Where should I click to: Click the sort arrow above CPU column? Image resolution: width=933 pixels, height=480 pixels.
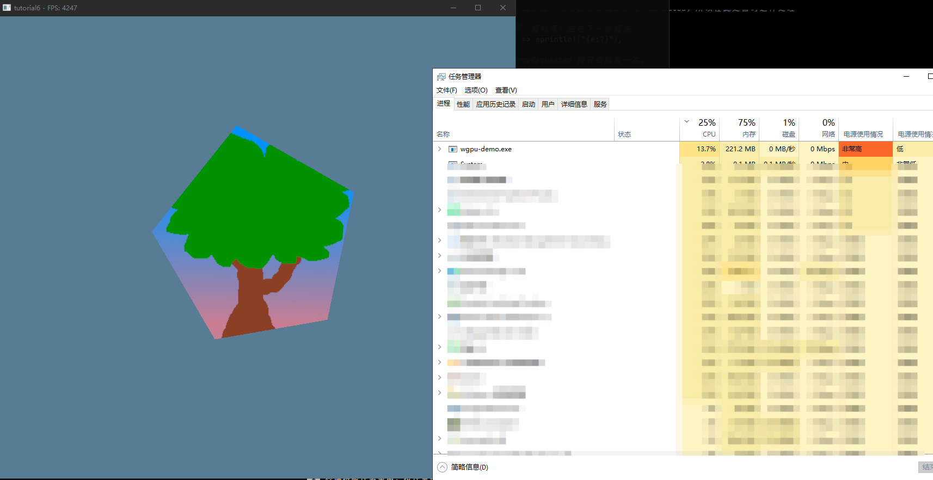point(686,121)
